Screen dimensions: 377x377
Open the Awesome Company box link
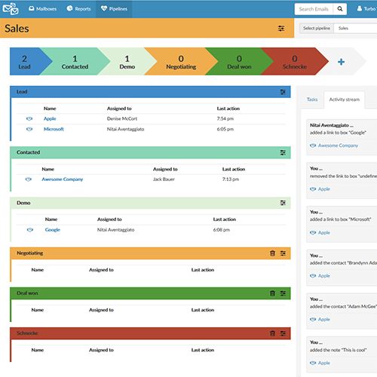coord(63,179)
